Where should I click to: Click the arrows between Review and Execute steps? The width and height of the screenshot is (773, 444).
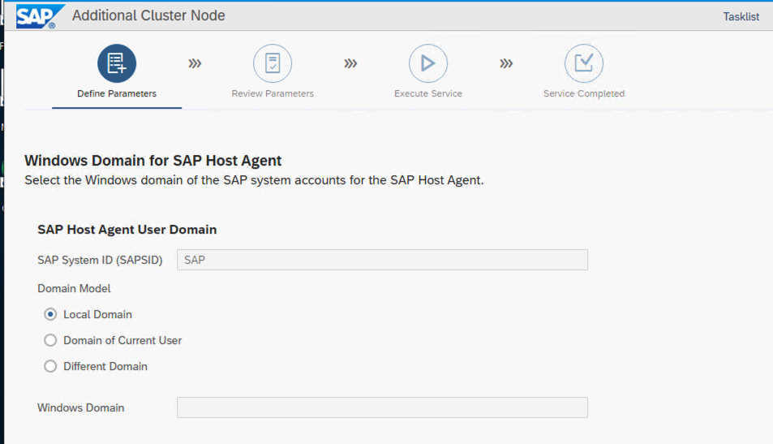click(350, 63)
